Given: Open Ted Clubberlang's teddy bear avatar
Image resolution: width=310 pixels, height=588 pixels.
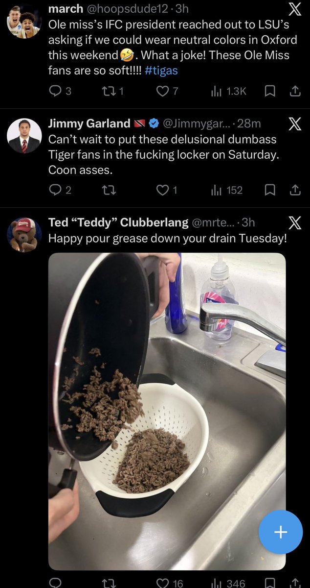Looking at the screenshot, I should pyautogui.click(x=24, y=235).
